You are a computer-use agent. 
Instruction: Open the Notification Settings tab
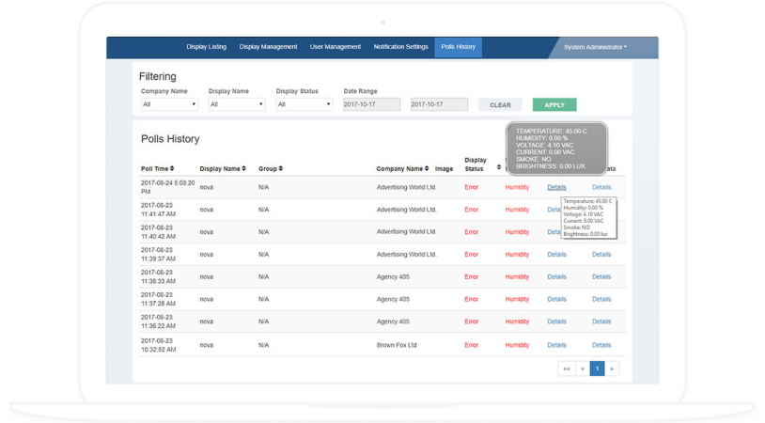click(x=400, y=47)
